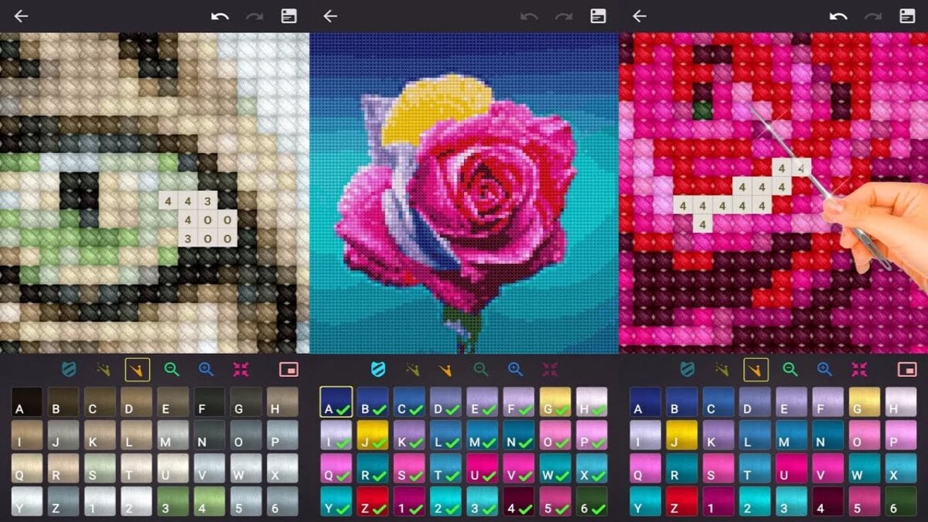Select completed yellow thread G in rose panel
The height and width of the screenshot is (522, 928).
click(555, 402)
